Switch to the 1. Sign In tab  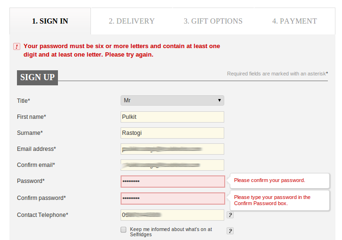tap(50, 21)
